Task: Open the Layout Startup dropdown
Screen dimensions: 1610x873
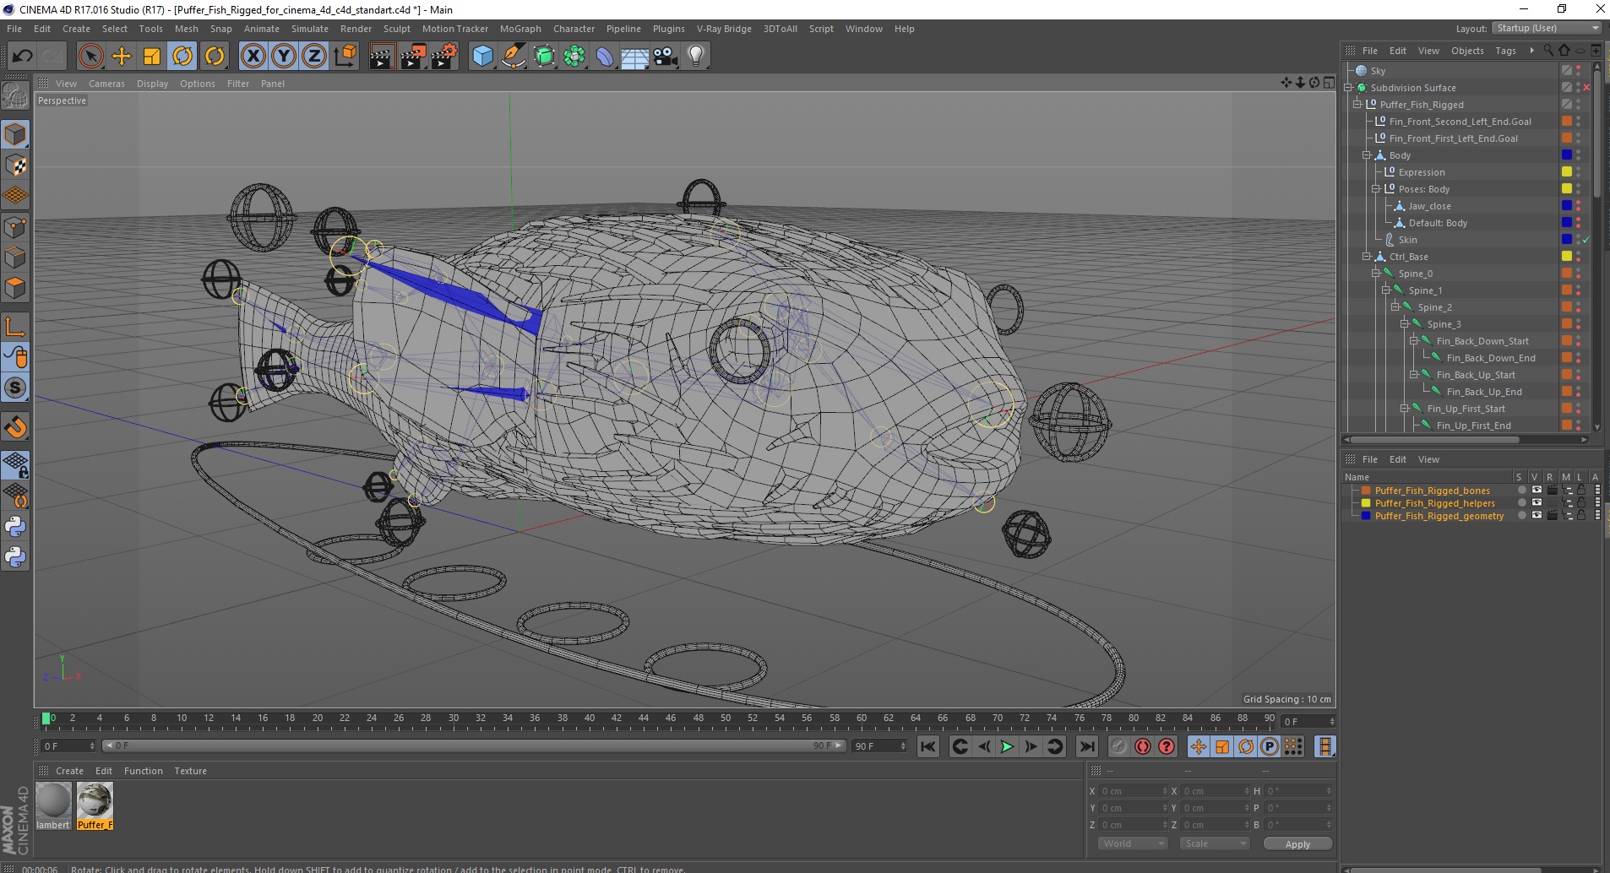Action: pos(1547,28)
